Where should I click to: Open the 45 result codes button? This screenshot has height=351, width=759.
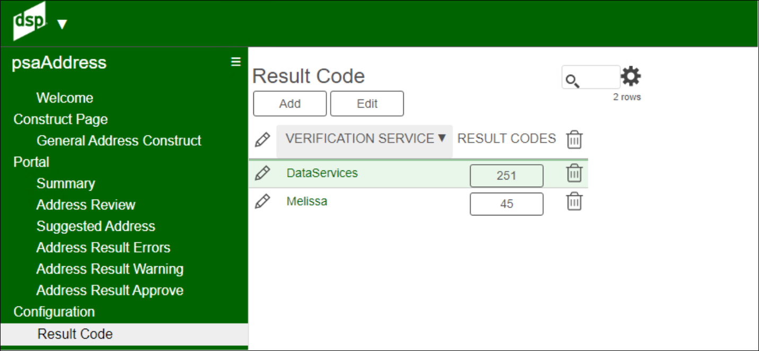tap(507, 204)
